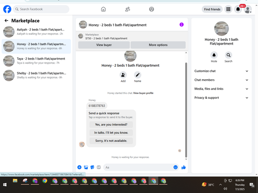This screenshot has height=193, width=258.
Task: Expand the Privacy & support section
Action: click(221, 98)
